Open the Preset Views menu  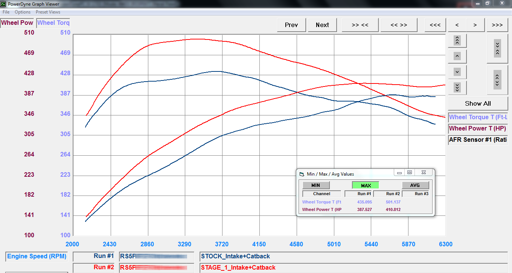point(48,12)
